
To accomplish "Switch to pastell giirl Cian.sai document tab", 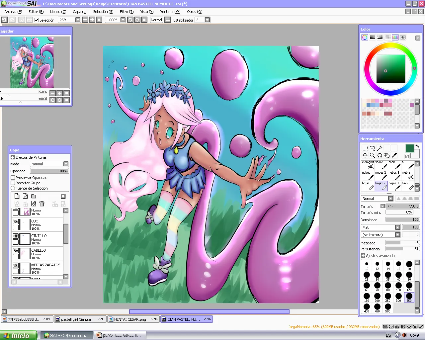I will coord(80,319).
